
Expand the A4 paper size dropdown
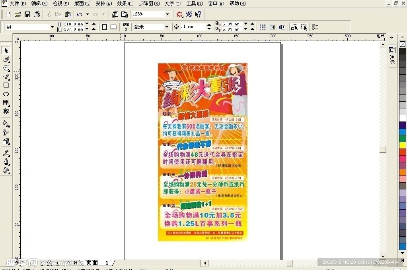click(52, 27)
